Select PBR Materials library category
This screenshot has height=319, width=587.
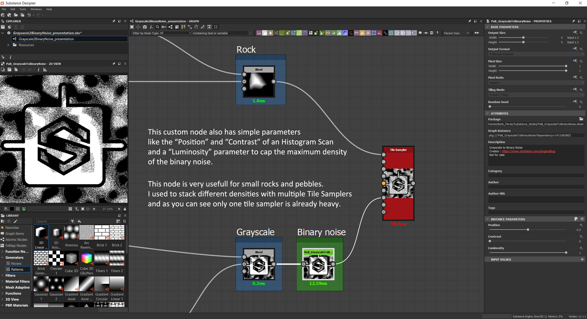(17, 305)
